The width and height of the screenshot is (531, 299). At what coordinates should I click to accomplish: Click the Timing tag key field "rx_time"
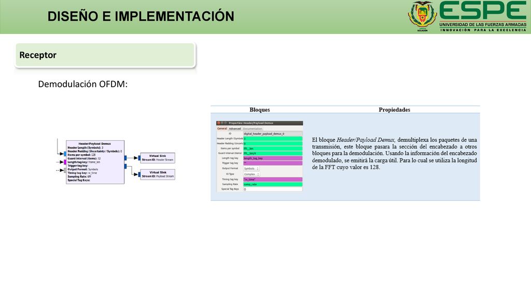tap(273, 179)
